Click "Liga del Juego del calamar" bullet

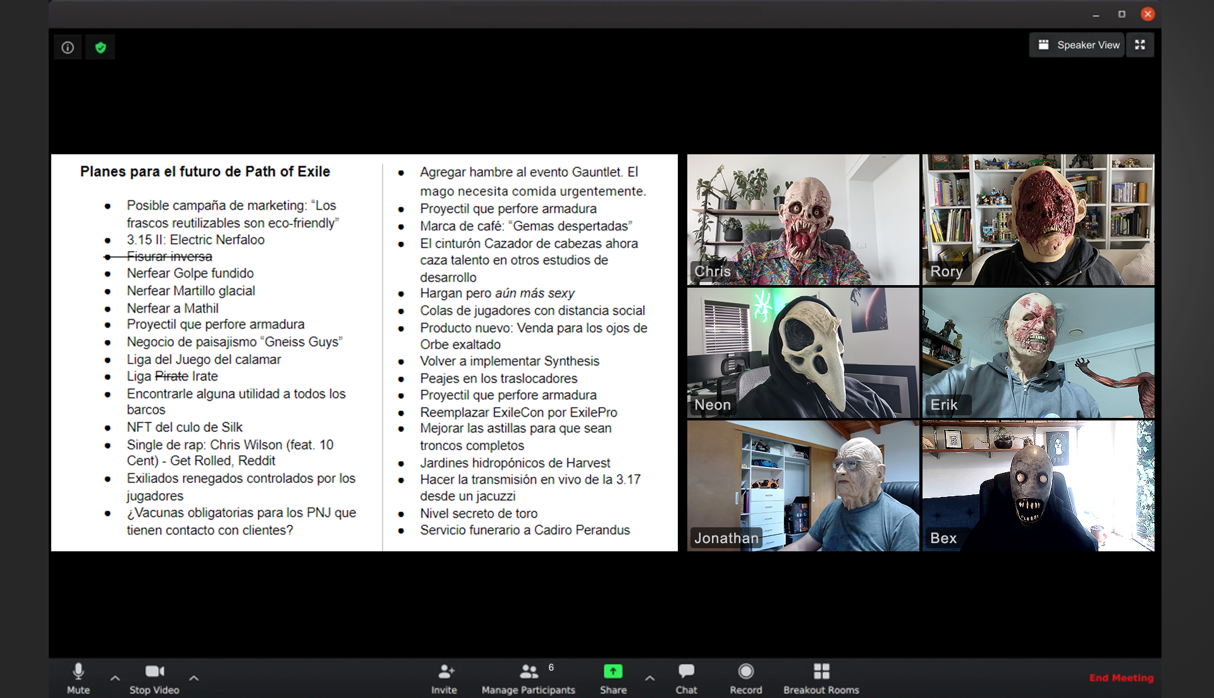(204, 359)
